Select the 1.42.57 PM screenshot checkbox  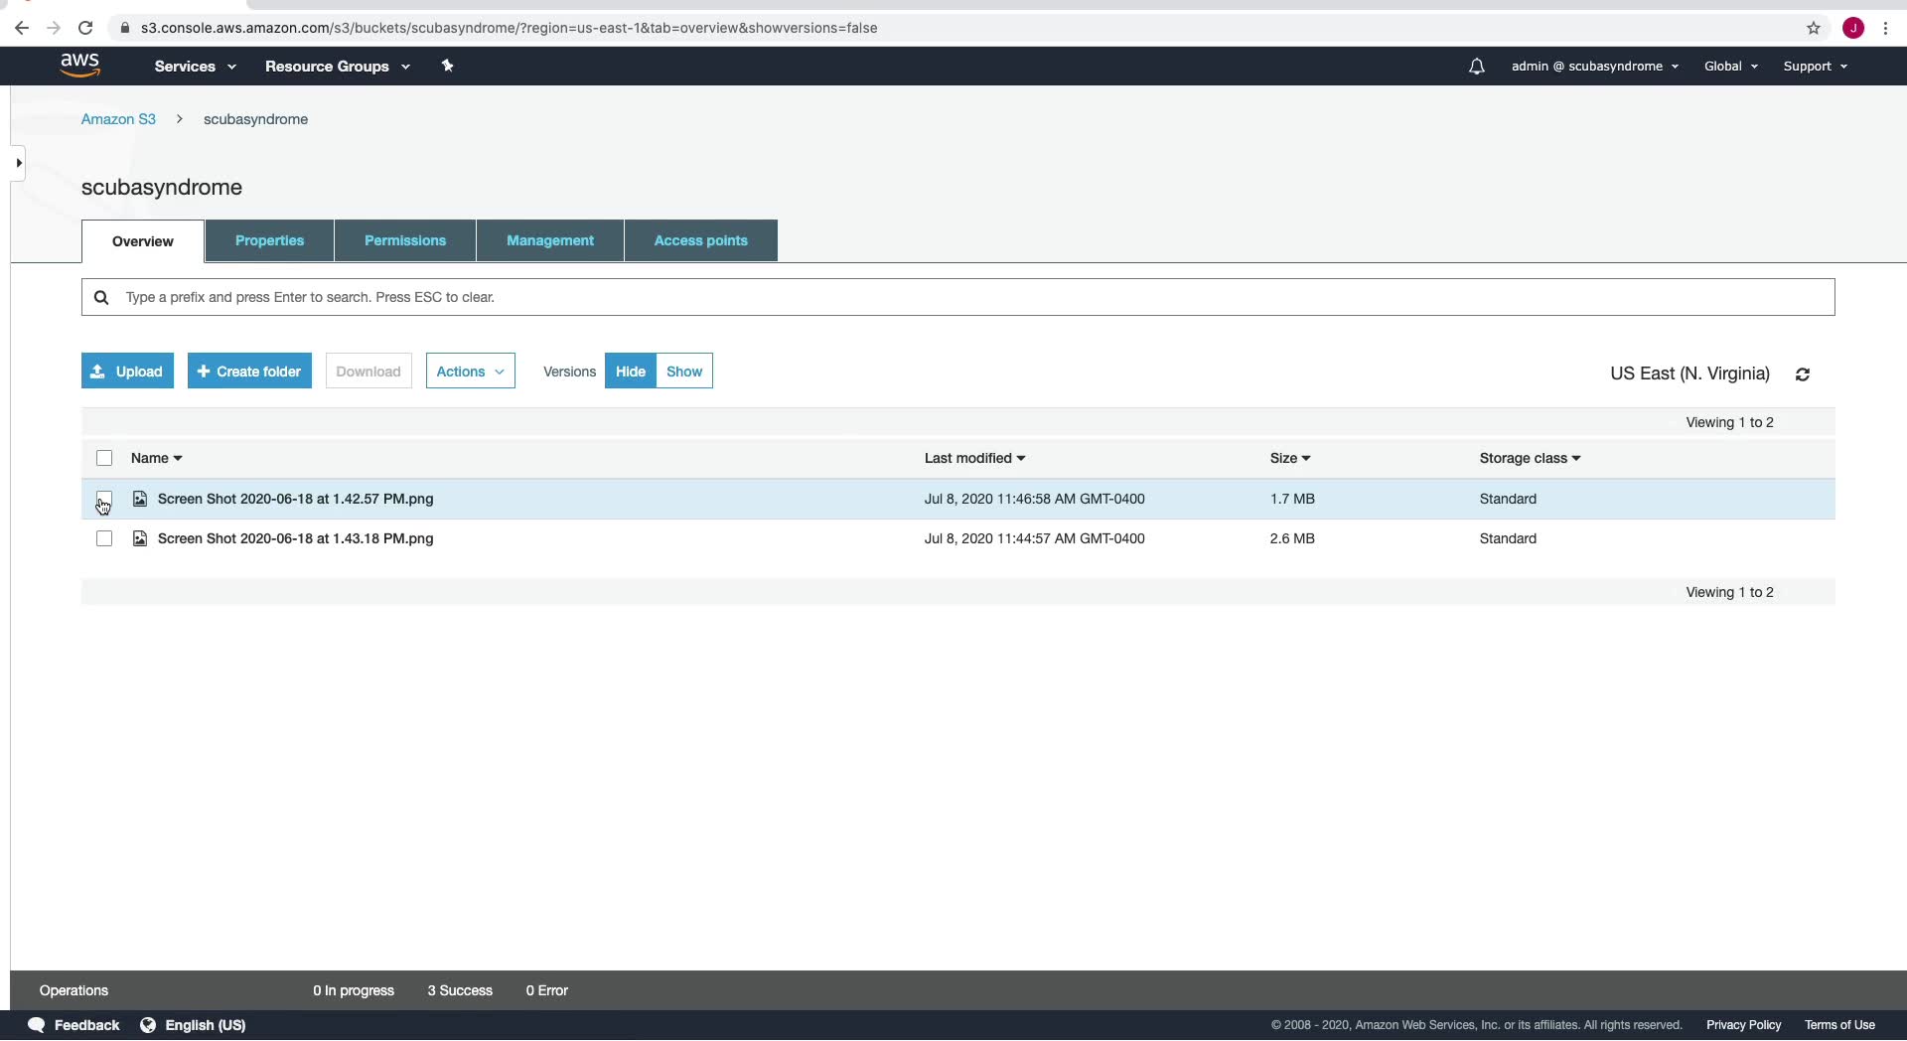104,499
